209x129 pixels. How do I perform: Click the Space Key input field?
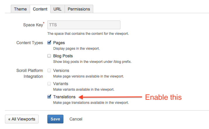tap(84, 25)
